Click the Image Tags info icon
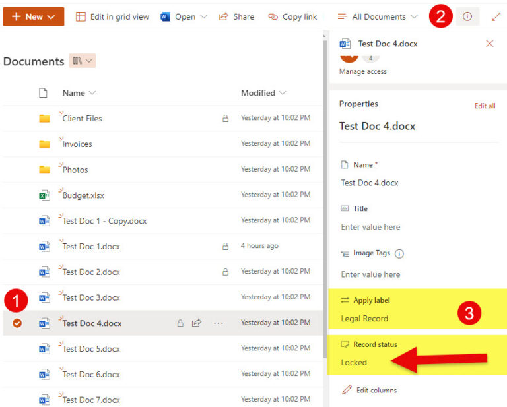507x407 pixels. tap(399, 253)
